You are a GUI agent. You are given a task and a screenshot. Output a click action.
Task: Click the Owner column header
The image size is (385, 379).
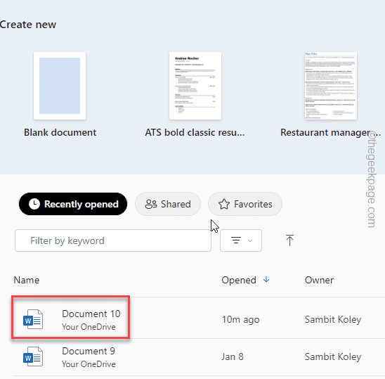(319, 280)
